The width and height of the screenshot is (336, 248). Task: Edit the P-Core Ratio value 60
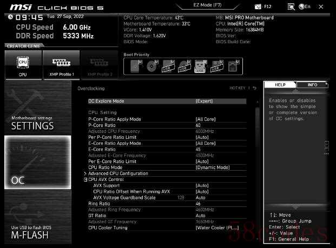pyautogui.click(x=198, y=125)
